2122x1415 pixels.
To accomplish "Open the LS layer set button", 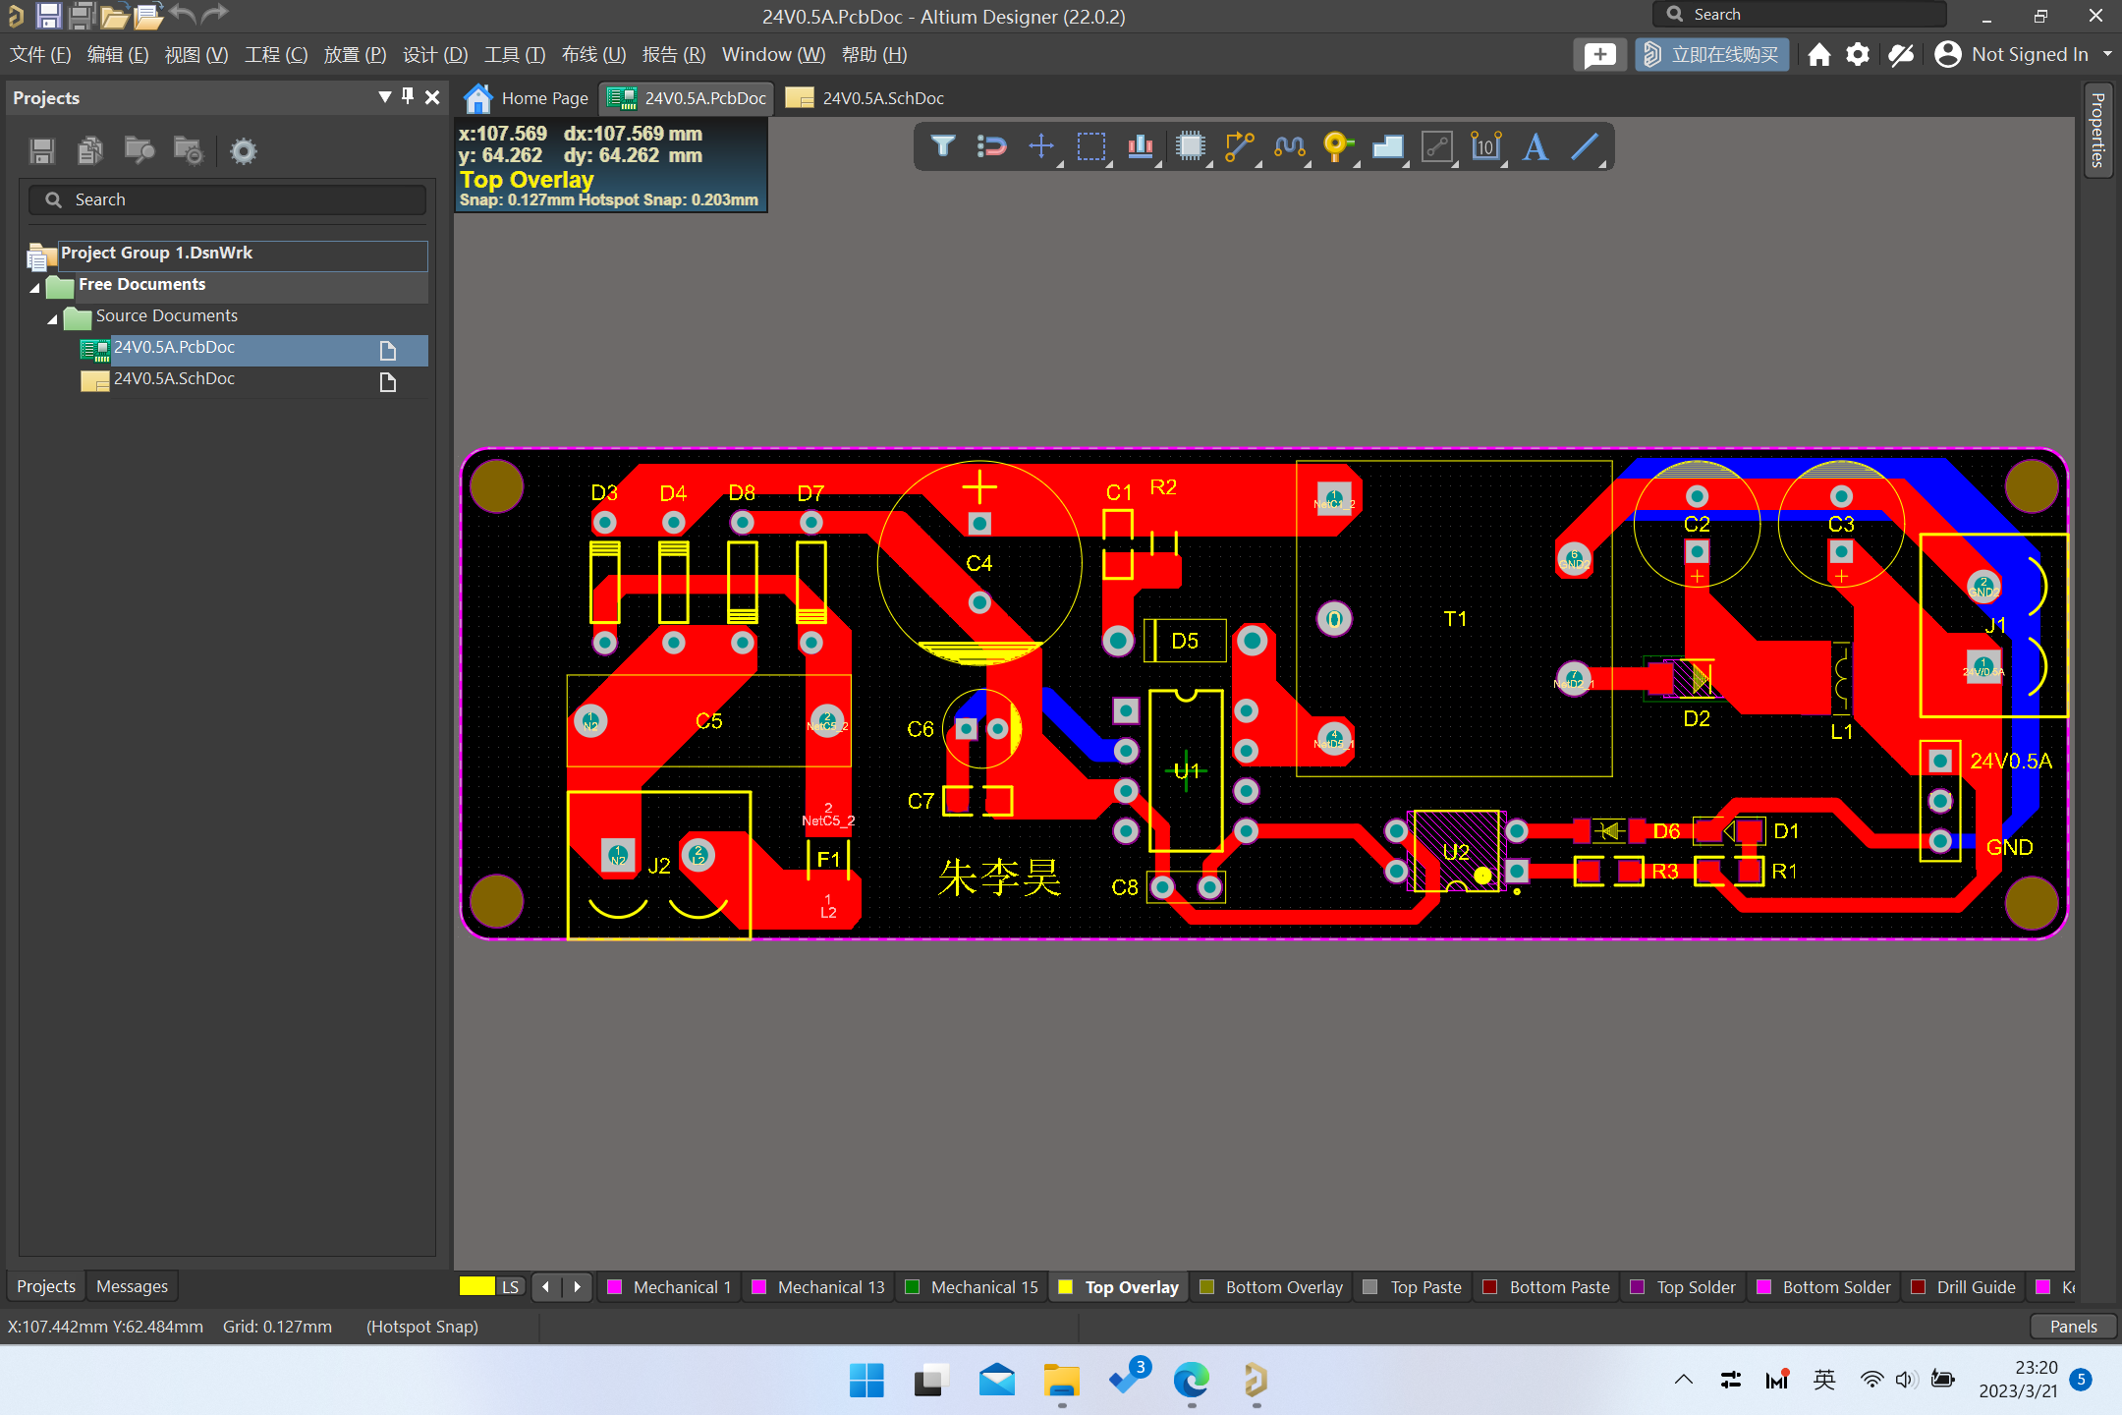I will (x=510, y=1286).
